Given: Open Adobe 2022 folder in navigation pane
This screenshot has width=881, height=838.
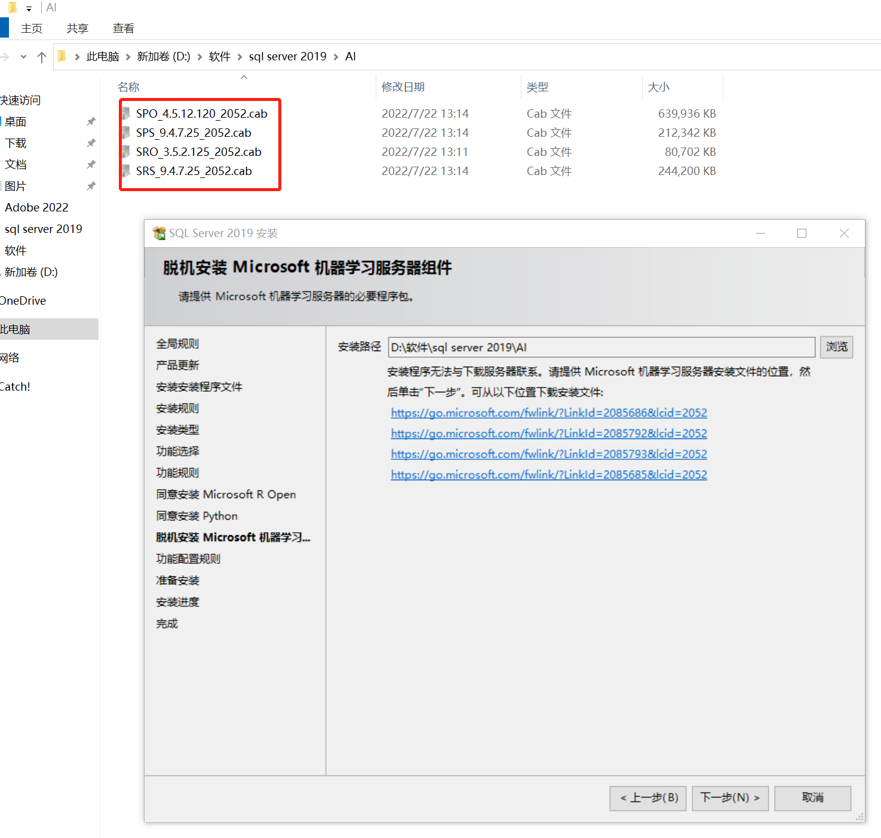Looking at the screenshot, I should (36, 208).
